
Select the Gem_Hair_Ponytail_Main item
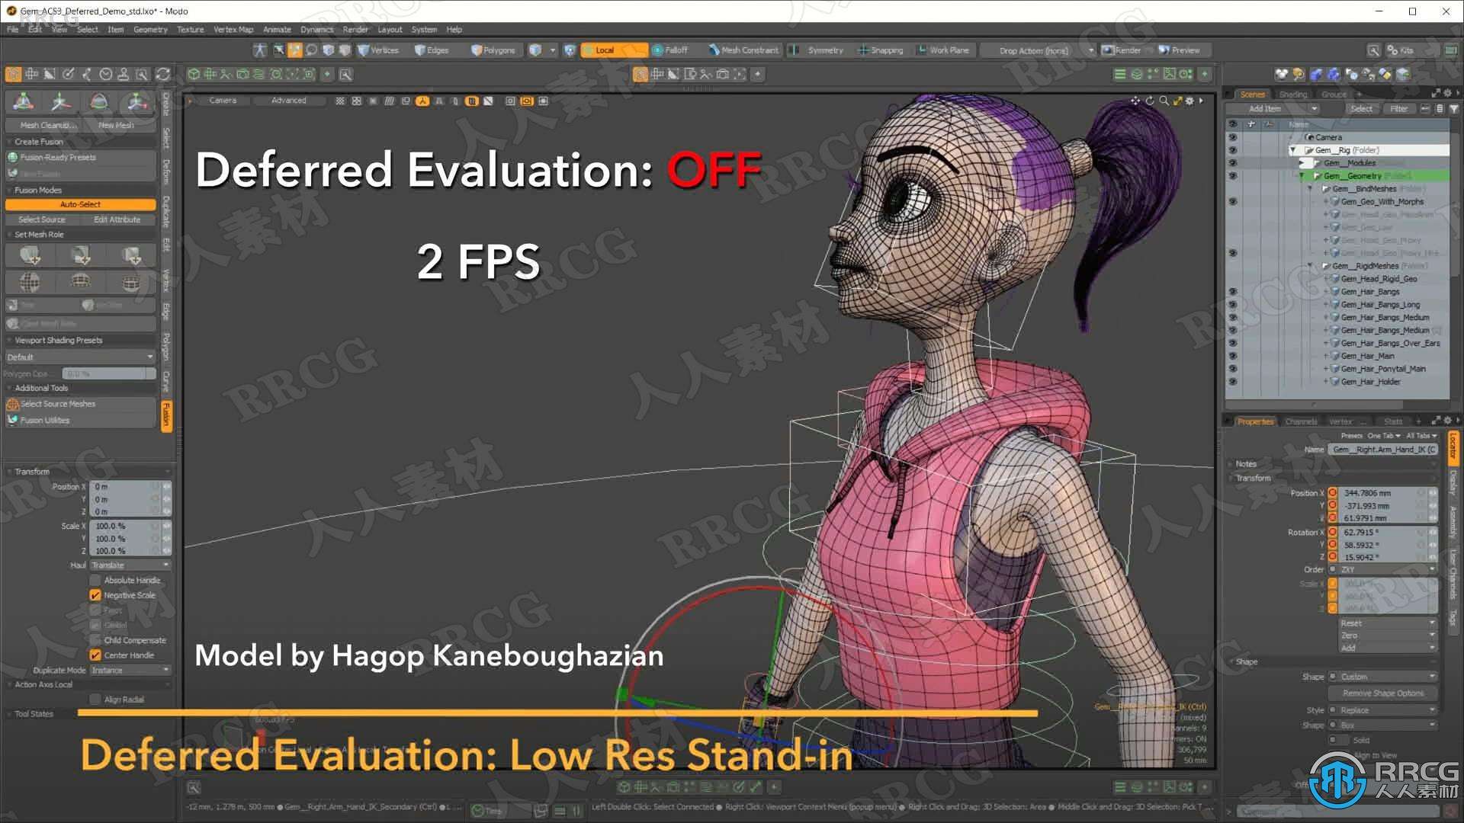click(1383, 369)
